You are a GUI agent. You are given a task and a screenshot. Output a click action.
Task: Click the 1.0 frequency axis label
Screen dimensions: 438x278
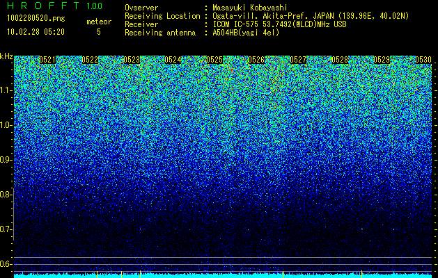6,125
